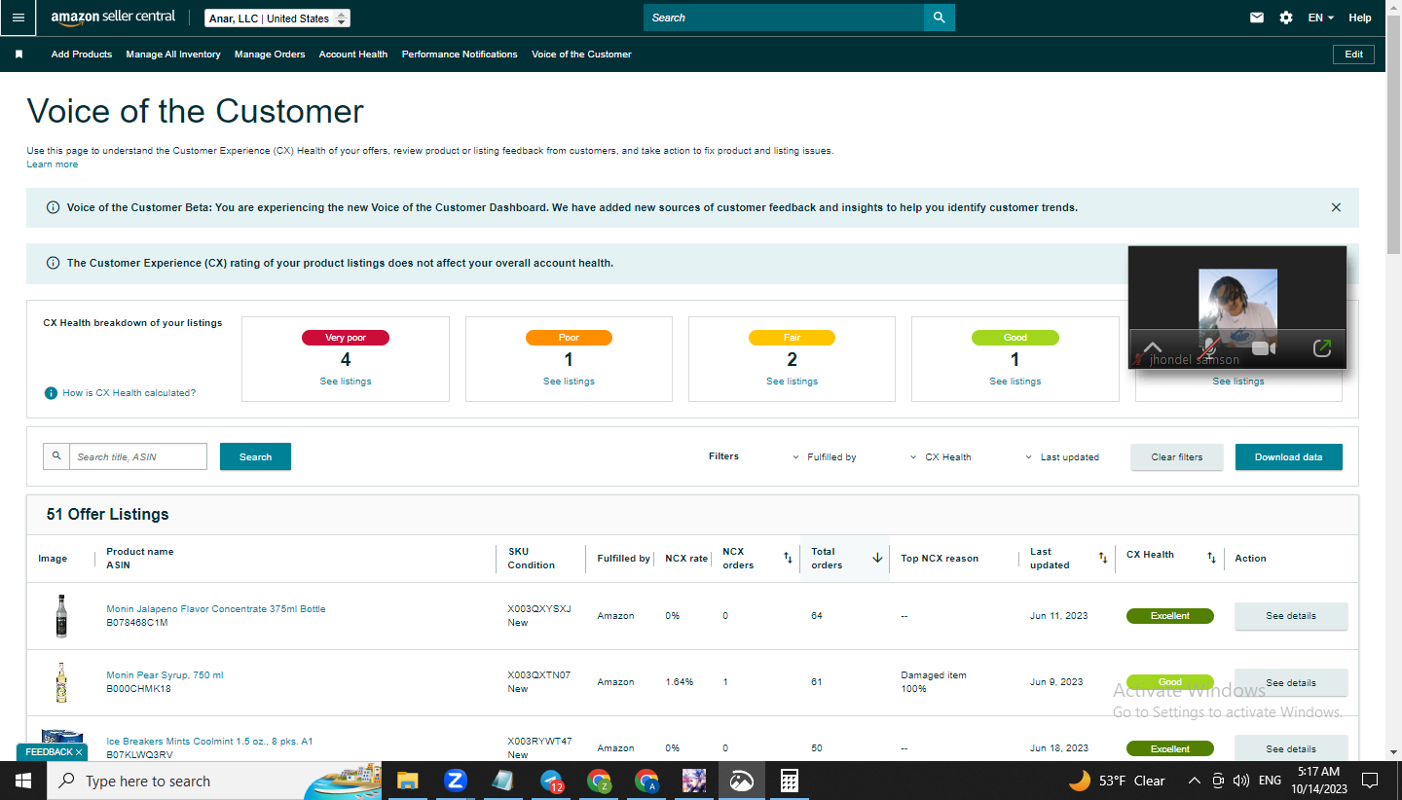The width and height of the screenshot is (1402, 800).
Task: Dismiss the Voice of the Customer Beta banner
Action: [x=1336, y=207]
